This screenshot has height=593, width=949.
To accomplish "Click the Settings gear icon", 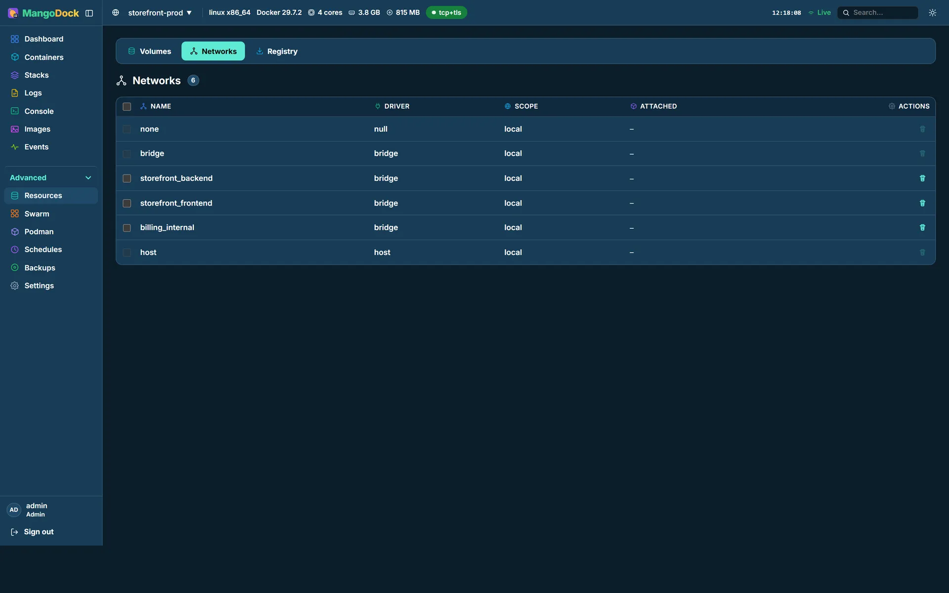I will point(15,286).
